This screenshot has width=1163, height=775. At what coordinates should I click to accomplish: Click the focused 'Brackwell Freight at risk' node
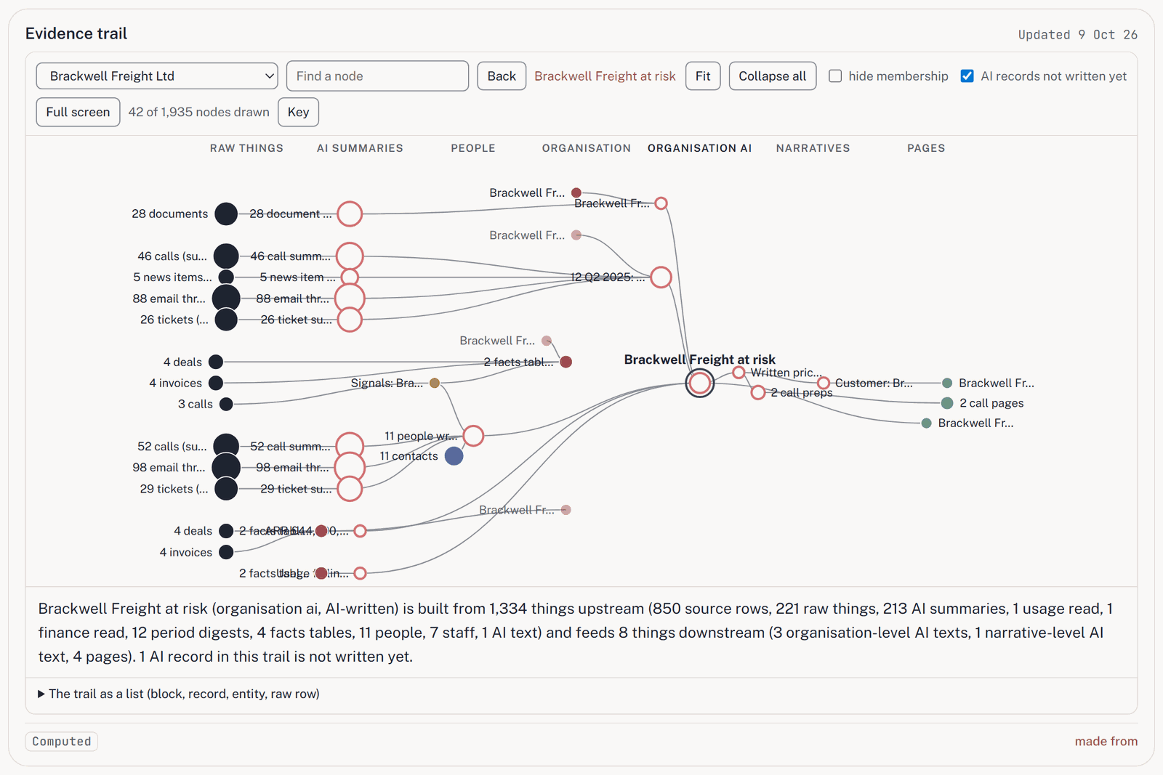(x=700, y=383)
